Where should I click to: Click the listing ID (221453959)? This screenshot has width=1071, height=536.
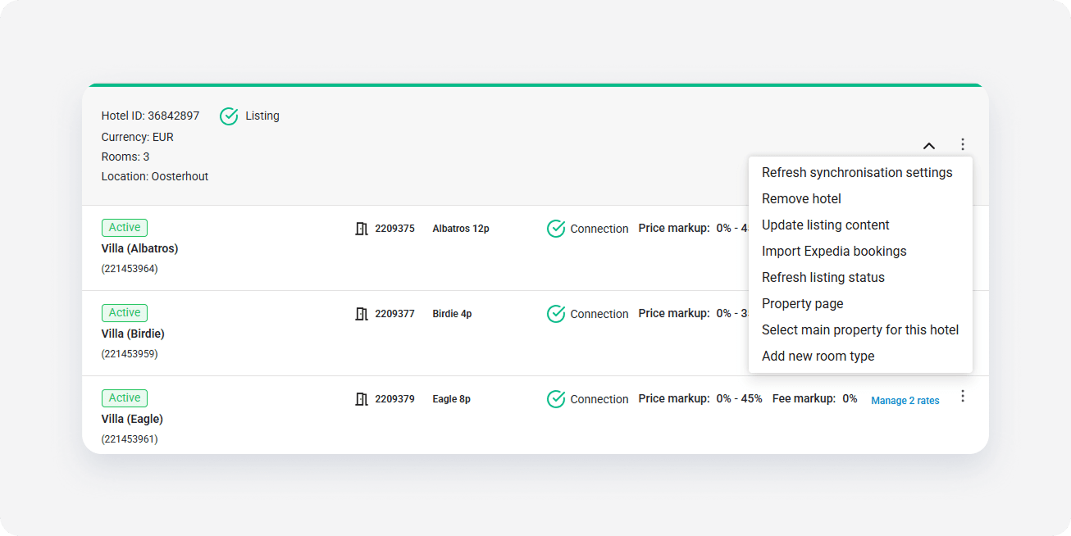[x=130, y=354]
